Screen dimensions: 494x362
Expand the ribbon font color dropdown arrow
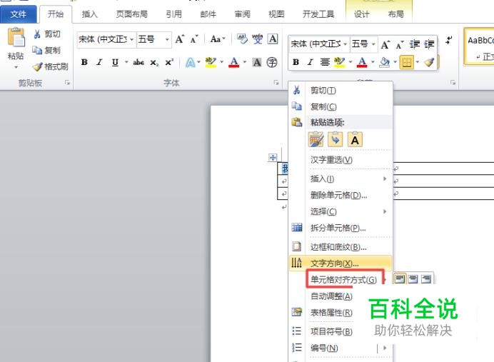click(244, 62)
